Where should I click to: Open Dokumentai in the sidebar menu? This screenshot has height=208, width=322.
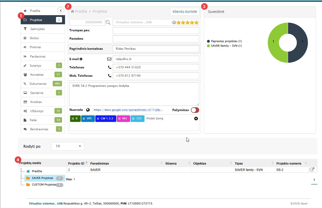[38, 84]
